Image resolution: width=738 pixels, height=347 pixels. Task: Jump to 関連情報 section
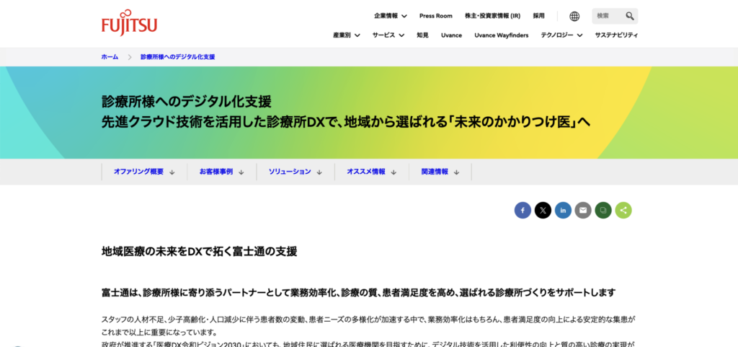click(440, 172)
